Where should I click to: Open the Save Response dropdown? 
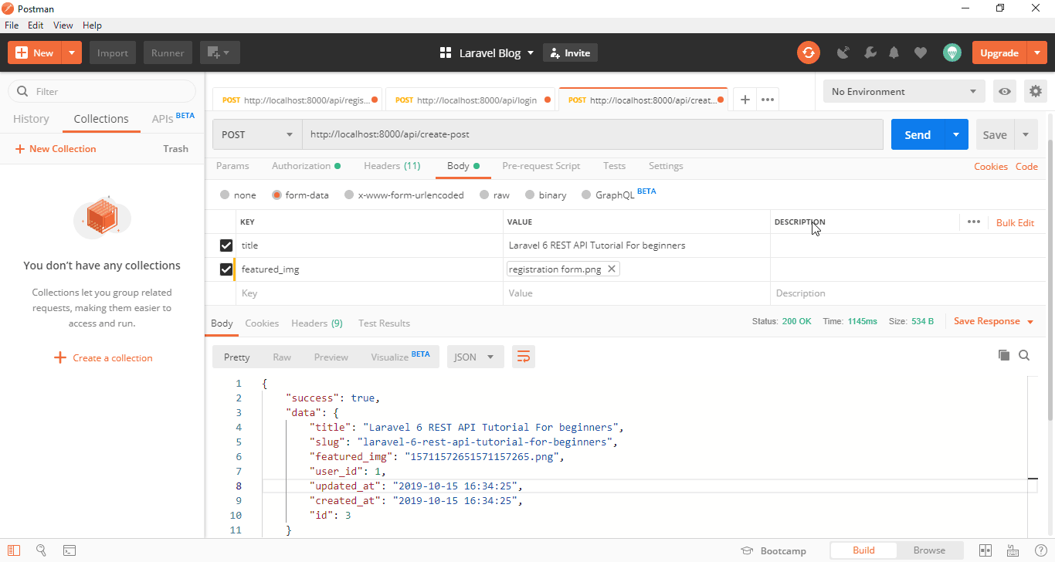click(x=993, y=321)
